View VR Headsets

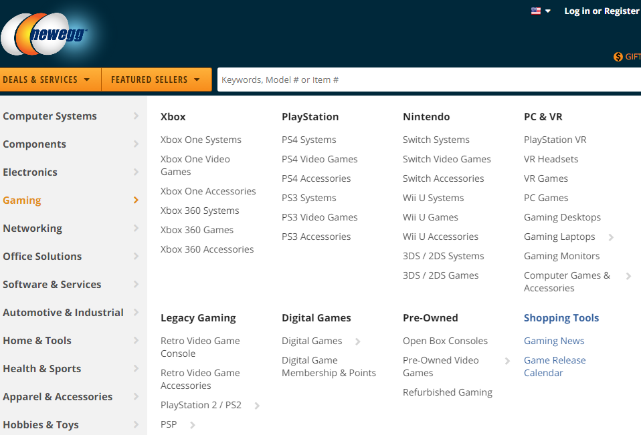[551, 159]
